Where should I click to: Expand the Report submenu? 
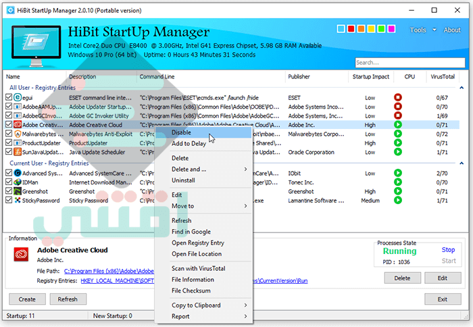[x=245, y=316]
